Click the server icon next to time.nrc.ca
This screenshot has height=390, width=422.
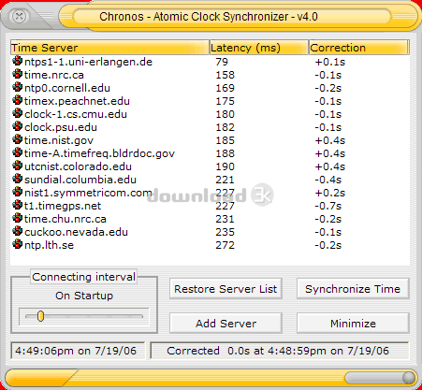click(x=18, y=74)
